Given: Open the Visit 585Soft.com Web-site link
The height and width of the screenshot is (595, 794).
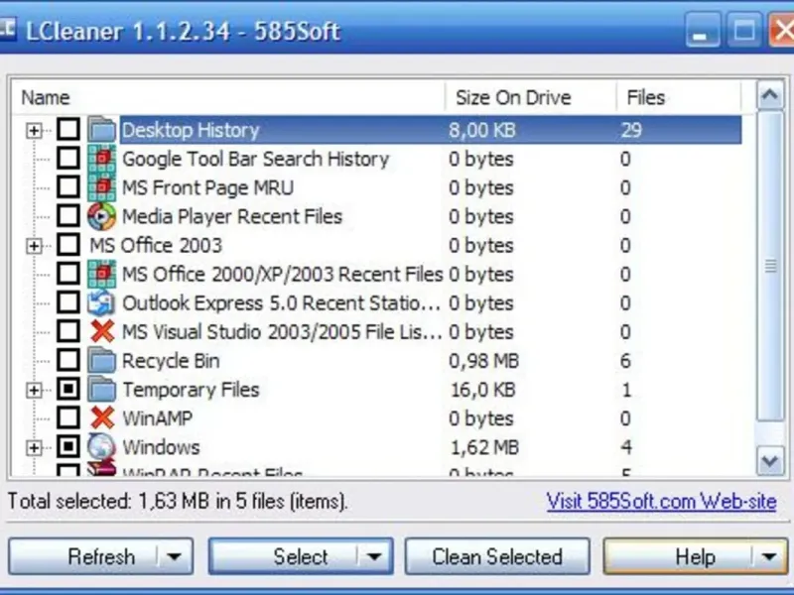Looking at the screenshot, I should (x=661, y=502).
